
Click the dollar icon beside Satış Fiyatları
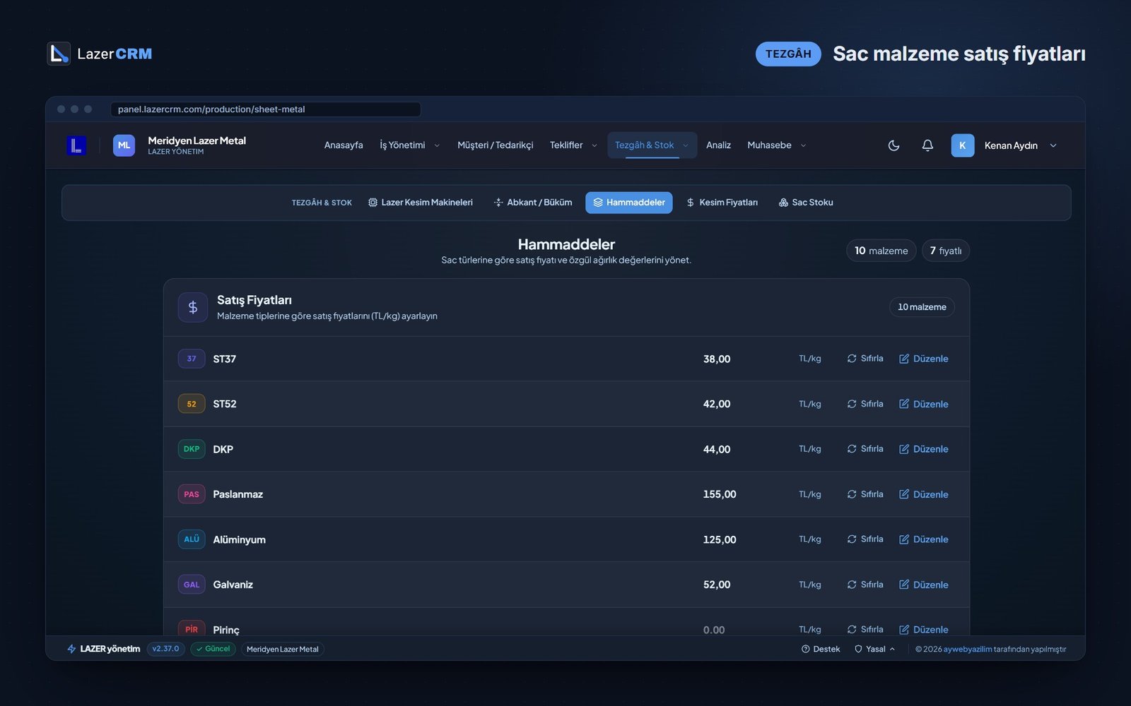[193, 307]
